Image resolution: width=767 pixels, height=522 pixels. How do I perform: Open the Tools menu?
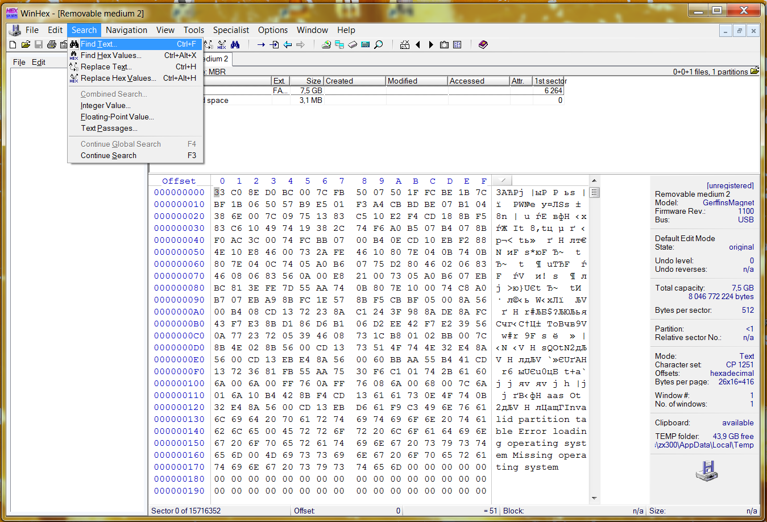click(194, 30)
